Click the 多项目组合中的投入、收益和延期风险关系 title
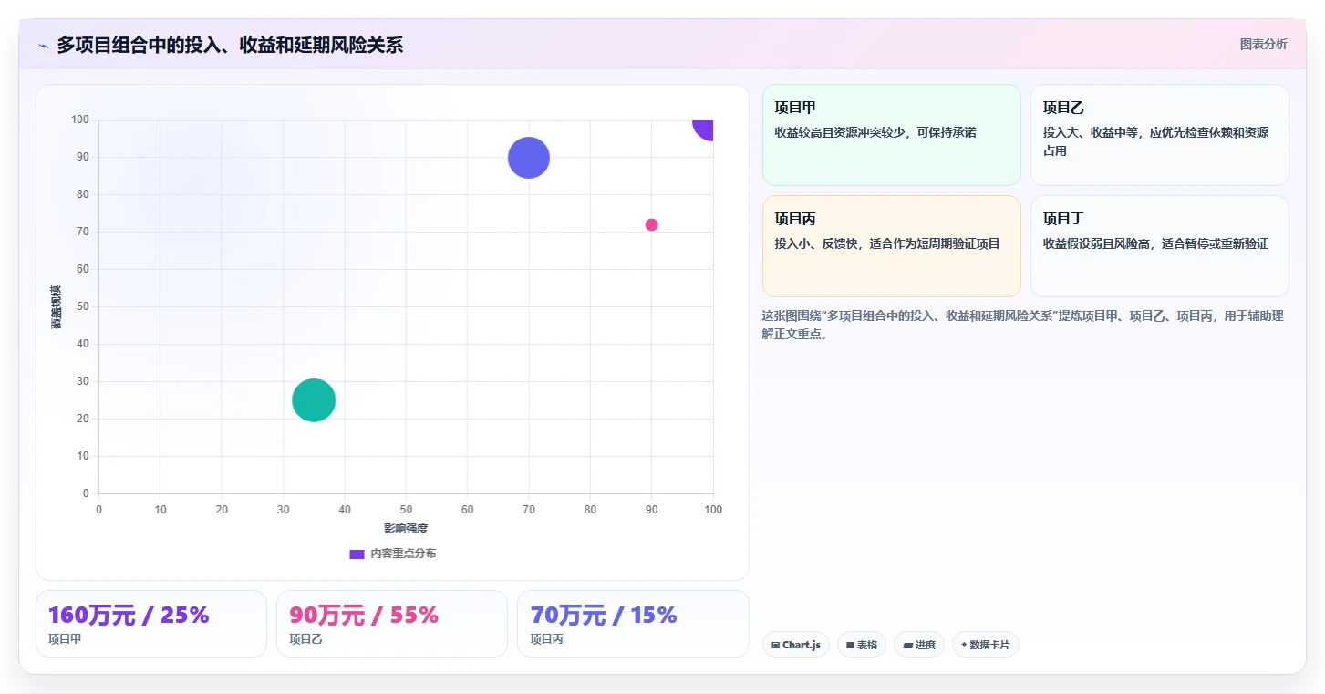 230,45
